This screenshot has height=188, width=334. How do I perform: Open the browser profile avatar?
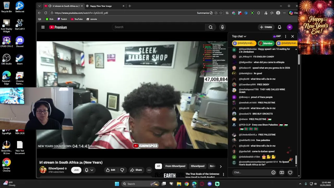[x=278, y=13]
